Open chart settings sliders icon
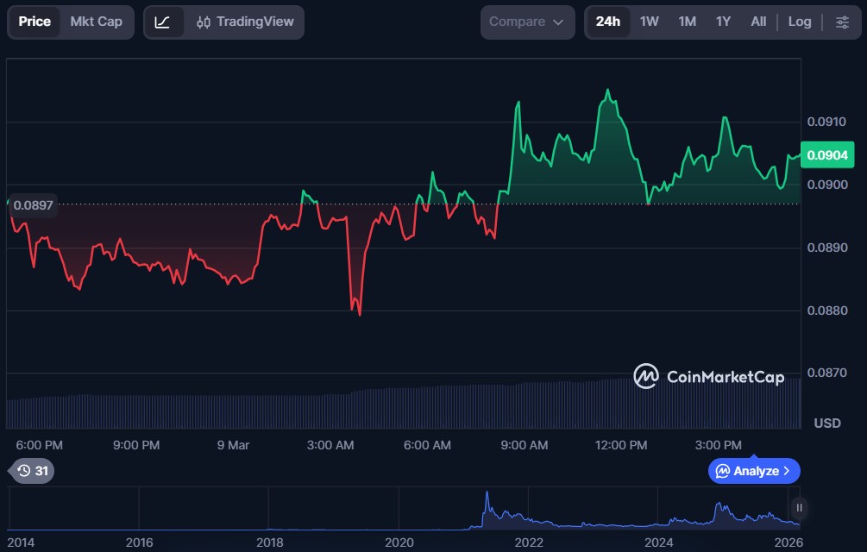867x552 pixels. click(x=841, y=22)
